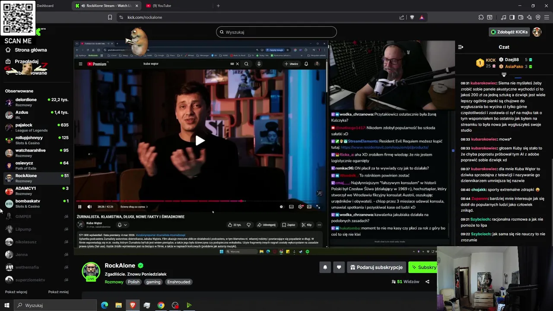Open watchsarahlive channel in followed list
The width and height of the screenshot is (553, 311).
click(x=37, y=152)
